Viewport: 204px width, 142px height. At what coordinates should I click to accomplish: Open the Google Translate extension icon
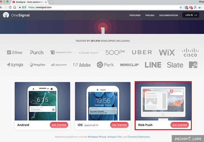(186, 8)
